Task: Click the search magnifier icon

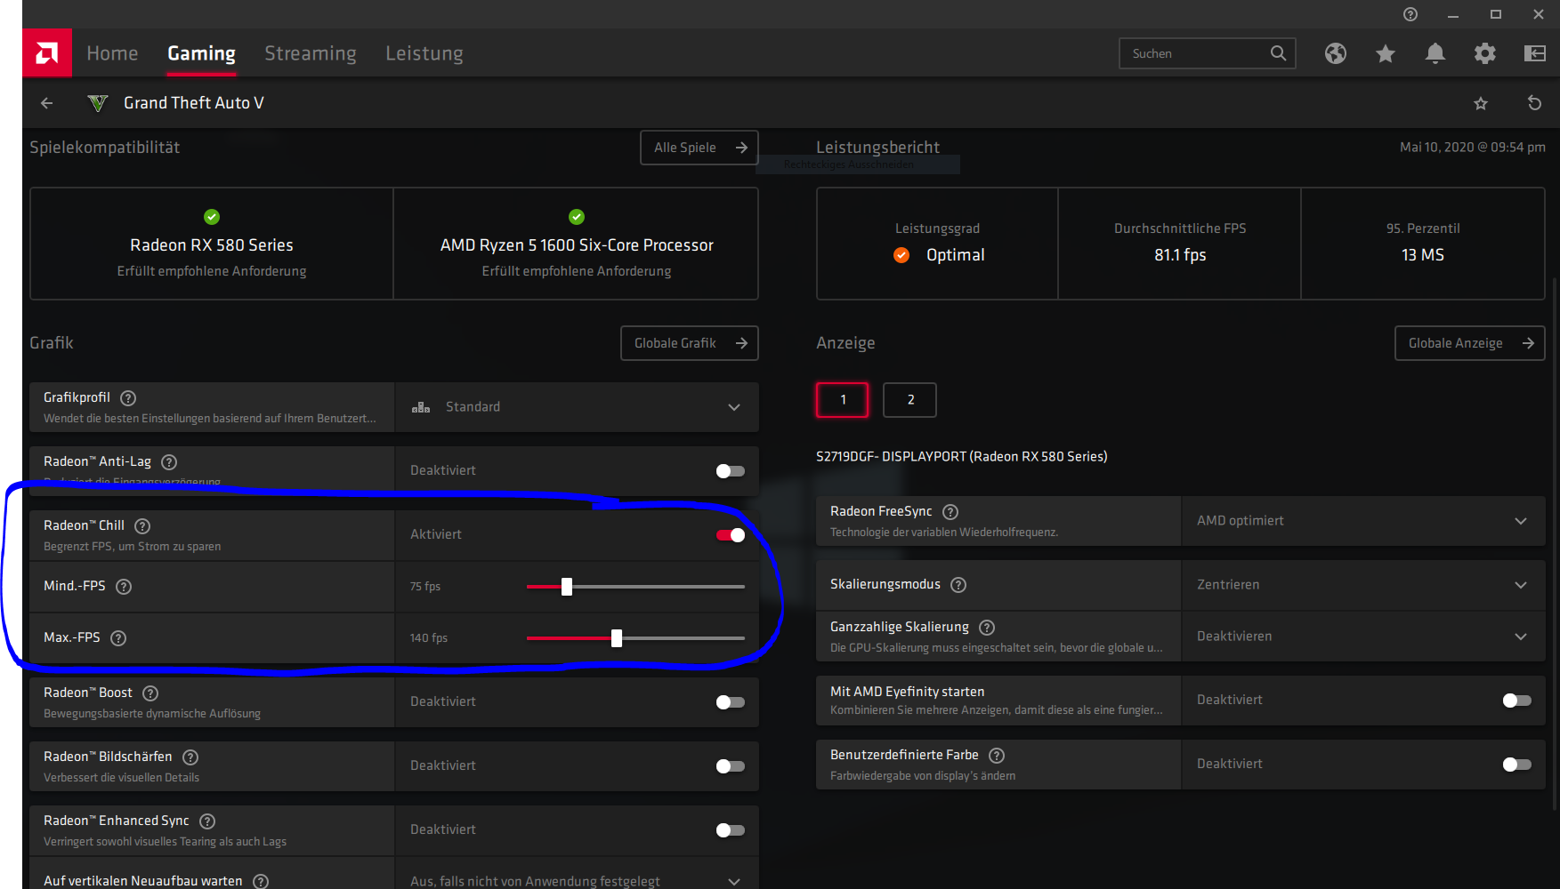Action: (1278, 53)
